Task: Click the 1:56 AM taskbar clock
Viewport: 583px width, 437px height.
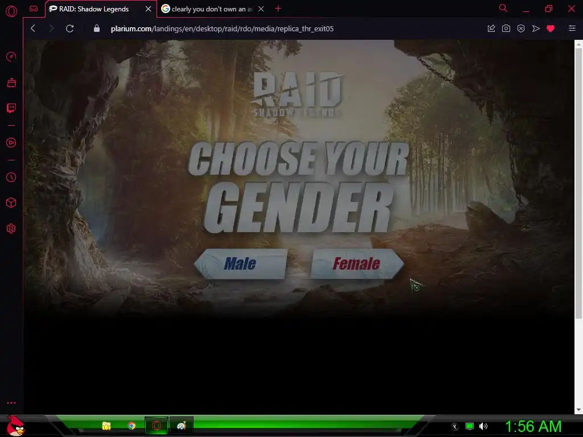Action: pyautogui.click(x=533, y=426)
